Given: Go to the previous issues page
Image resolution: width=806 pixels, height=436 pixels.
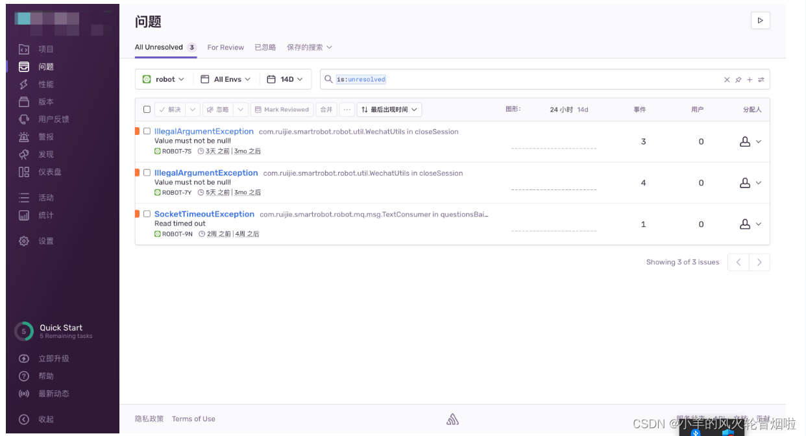Looking at the screenshot, I should click(739, 262).
